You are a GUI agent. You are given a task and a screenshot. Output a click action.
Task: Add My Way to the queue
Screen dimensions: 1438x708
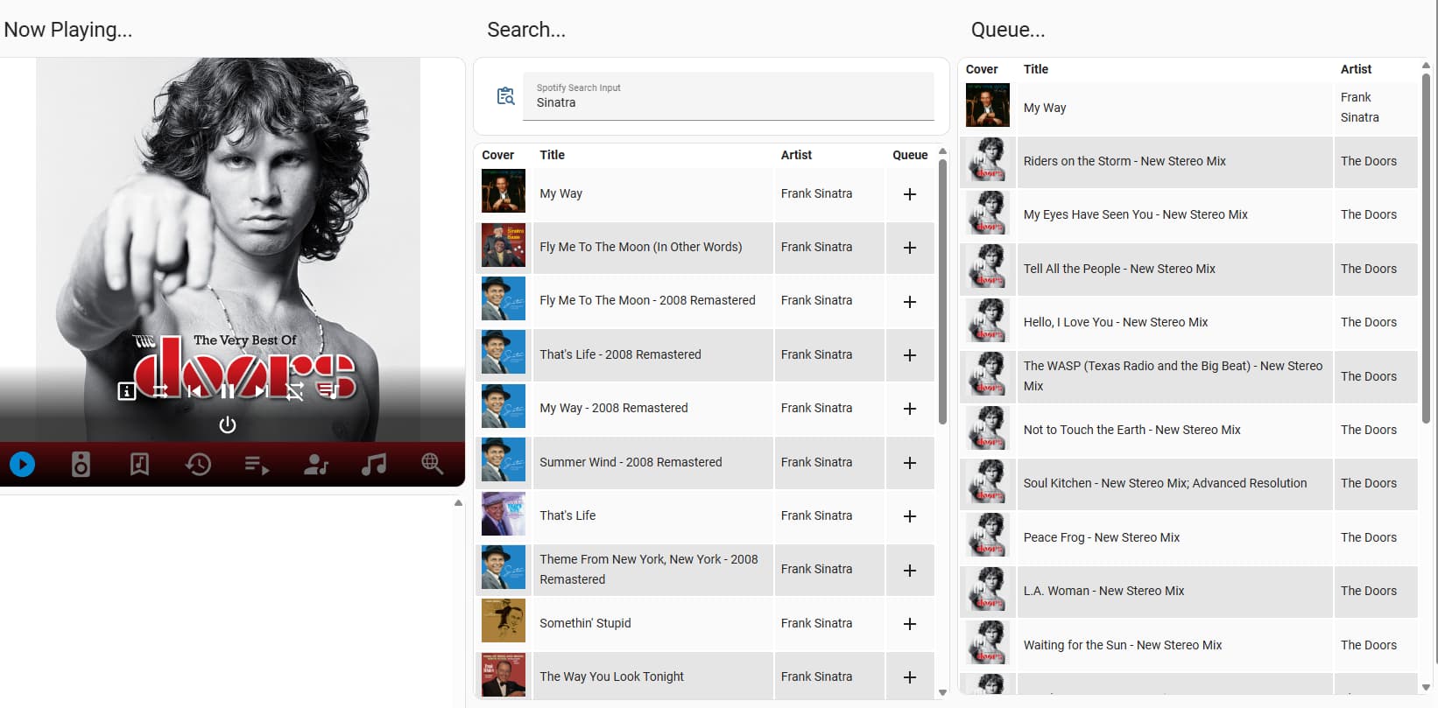[x=910, y=194]
